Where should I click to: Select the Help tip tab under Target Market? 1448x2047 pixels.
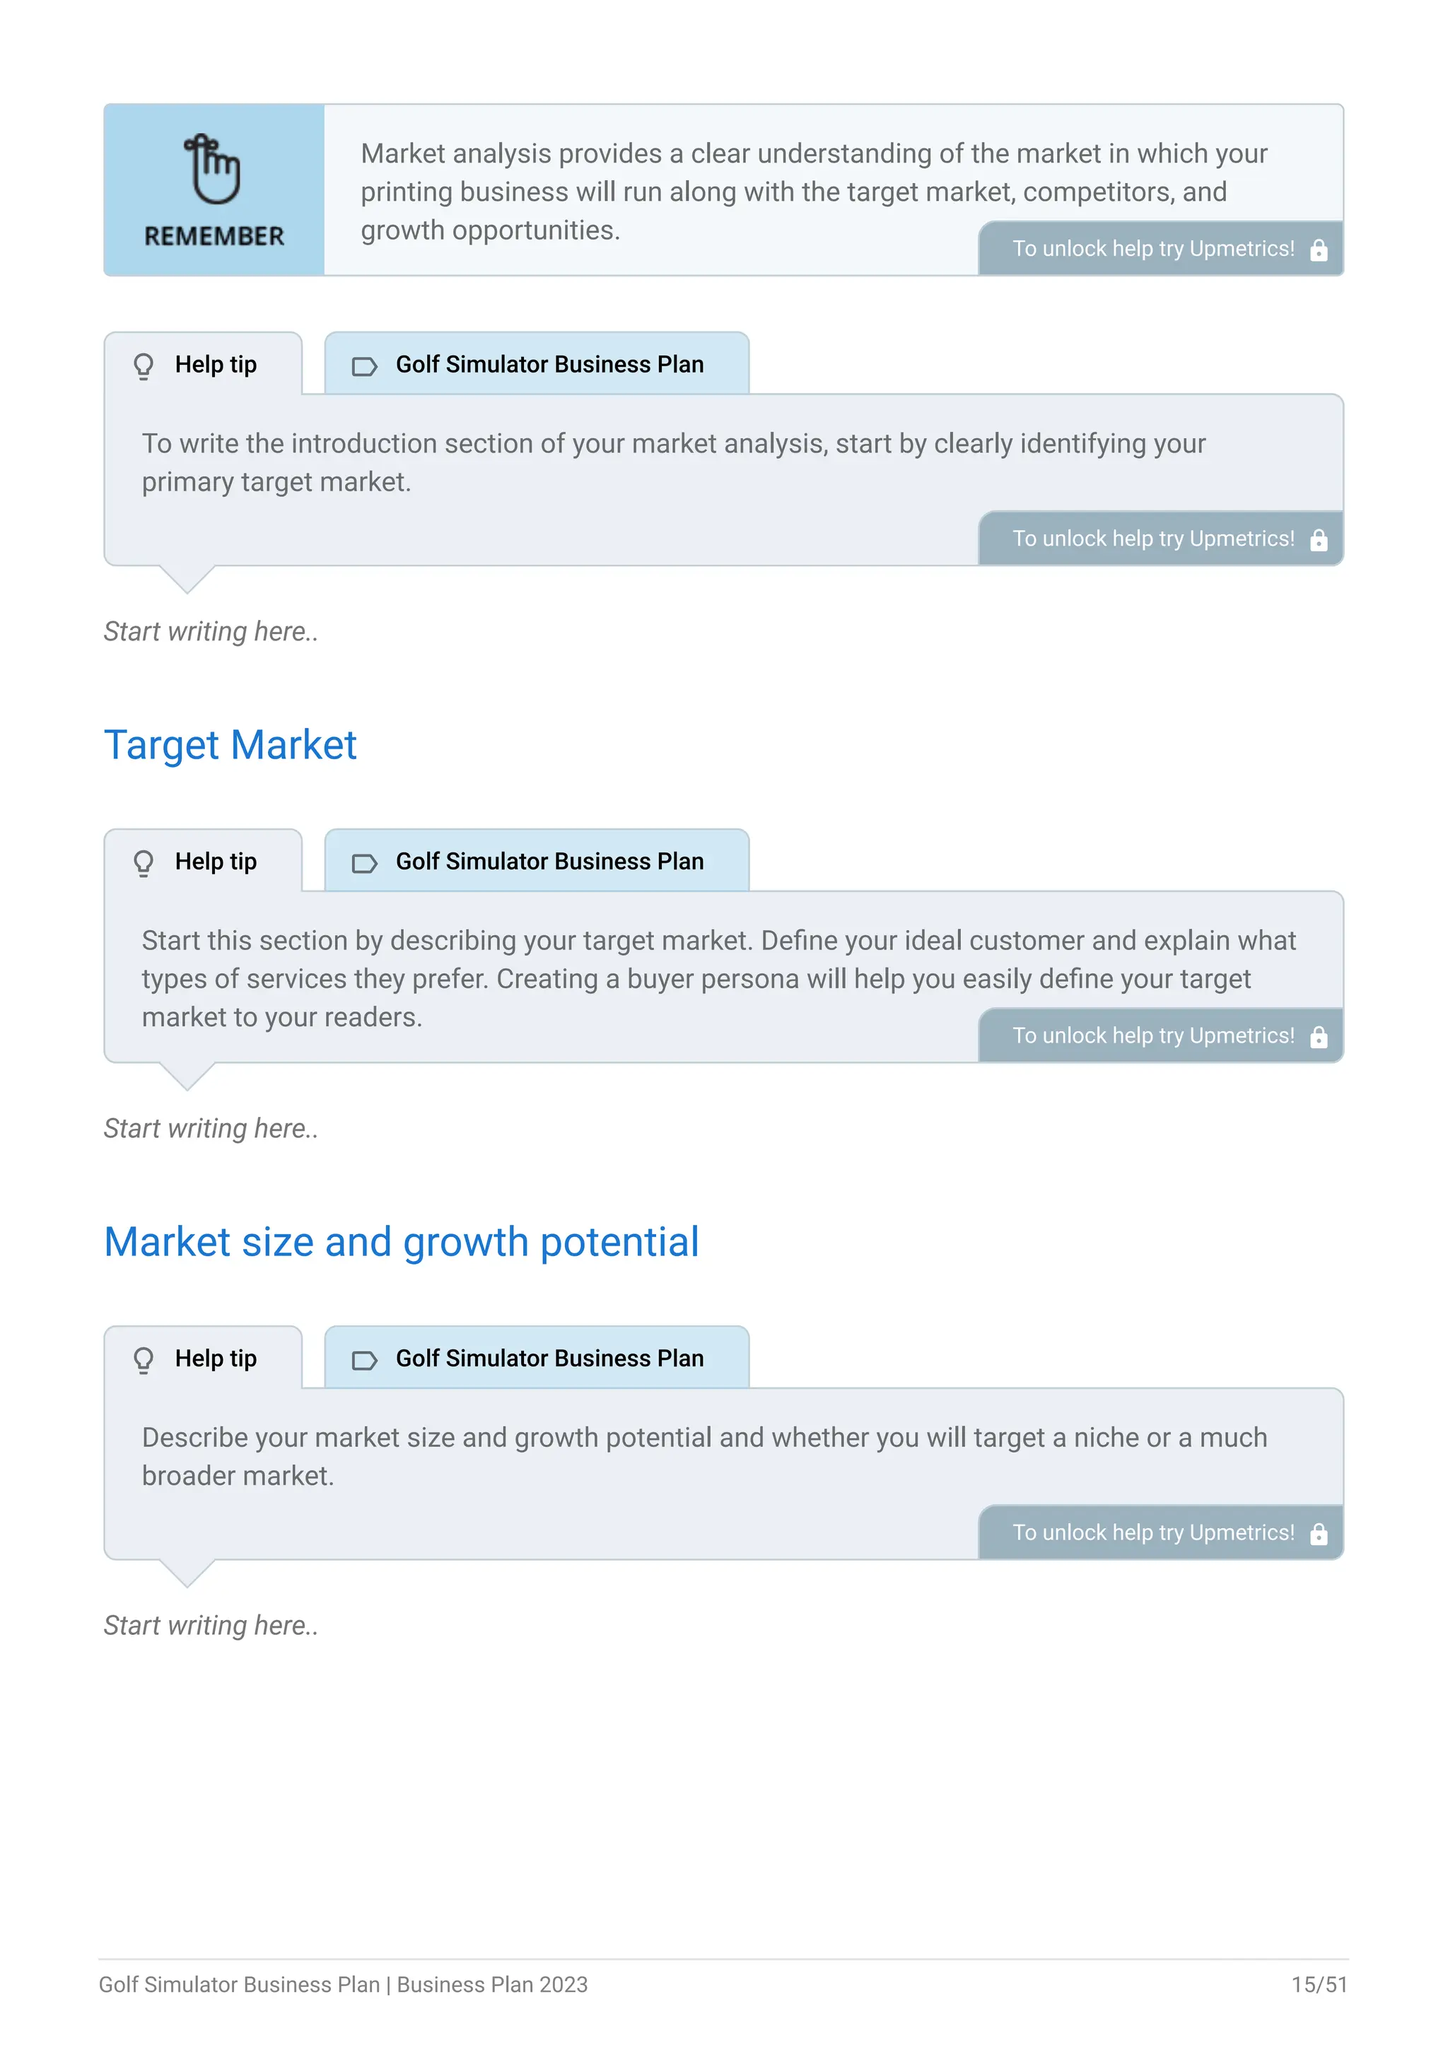click(204, 861)
